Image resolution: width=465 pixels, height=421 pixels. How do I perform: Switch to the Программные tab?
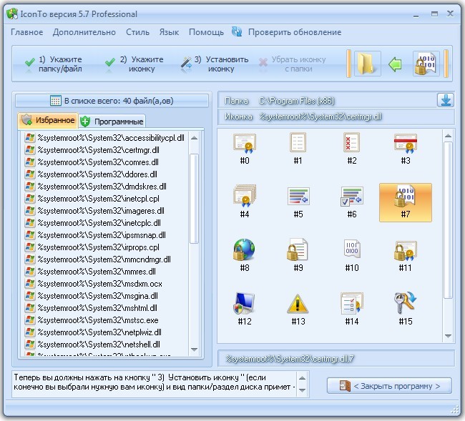(112, 122)
